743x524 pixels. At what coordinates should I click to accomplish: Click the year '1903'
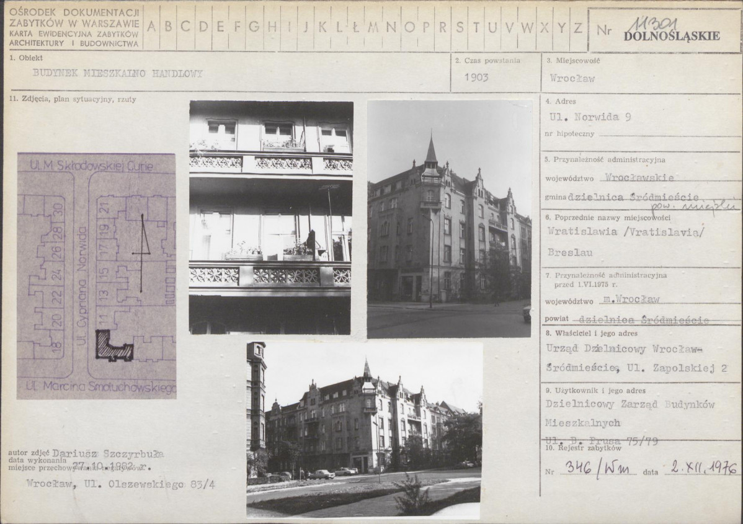476,78
